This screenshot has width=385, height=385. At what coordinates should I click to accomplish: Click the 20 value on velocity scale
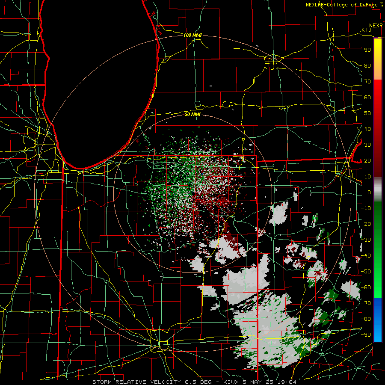coord(367,160)
